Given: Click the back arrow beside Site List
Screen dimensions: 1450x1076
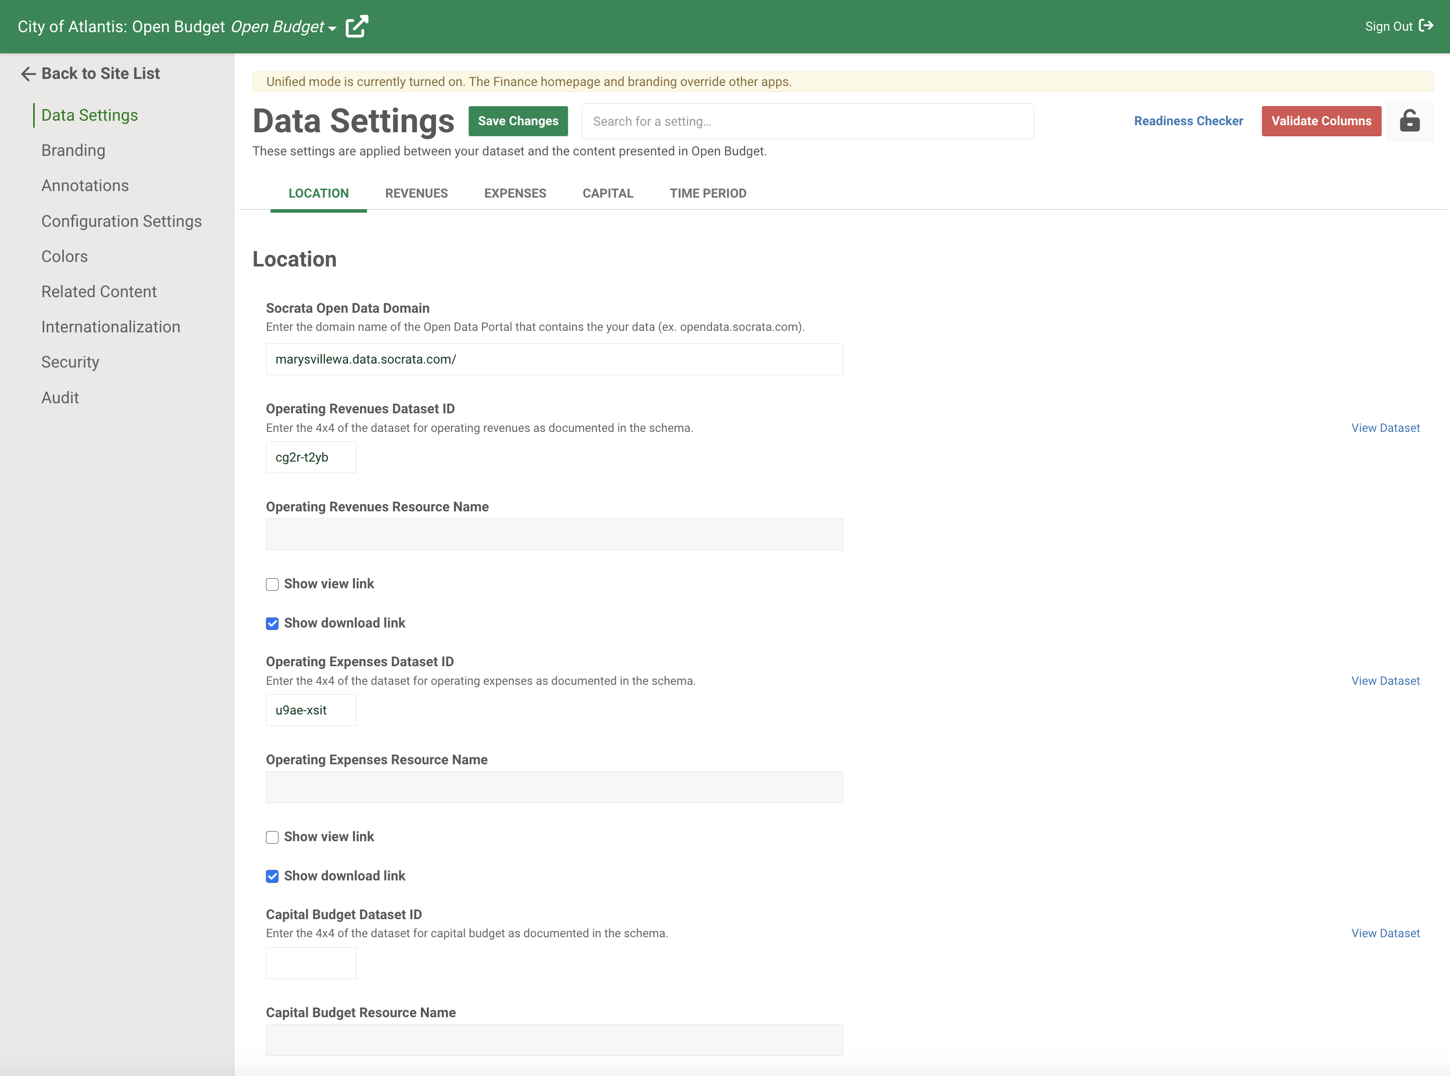Looking at the screenshot, I should coord(28,74).
